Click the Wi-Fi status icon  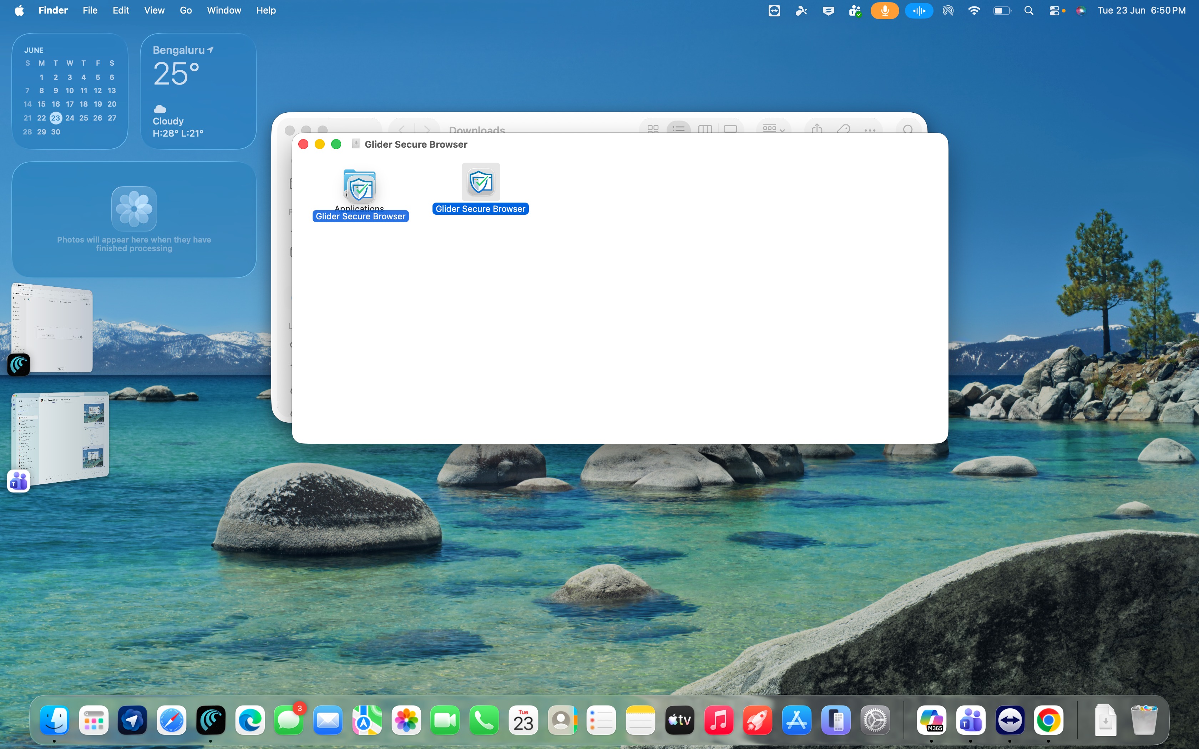point(974,10)
